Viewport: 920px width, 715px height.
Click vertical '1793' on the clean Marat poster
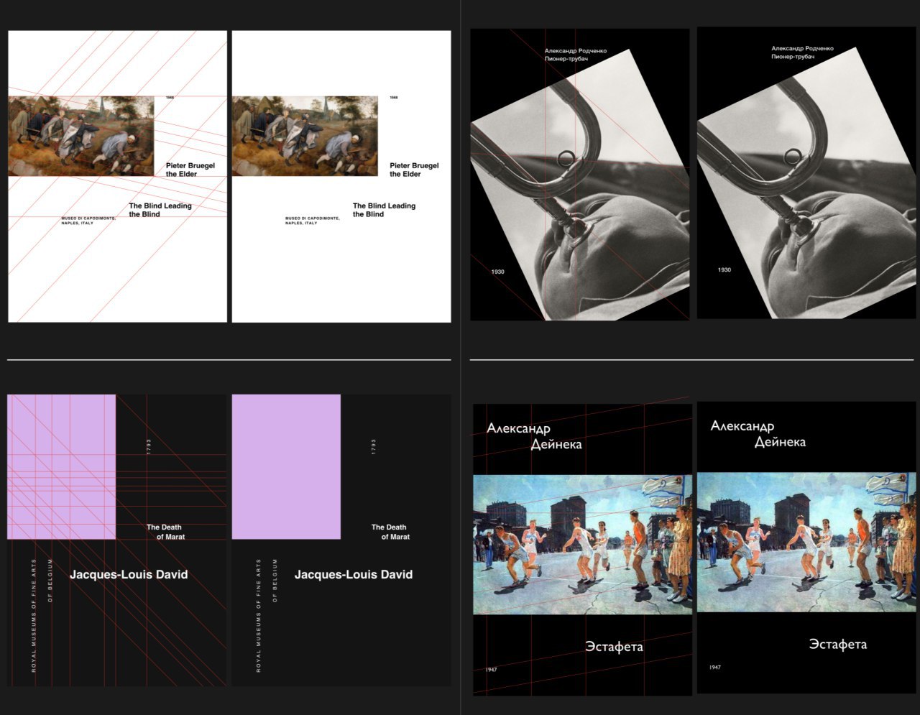coord(374,446)
